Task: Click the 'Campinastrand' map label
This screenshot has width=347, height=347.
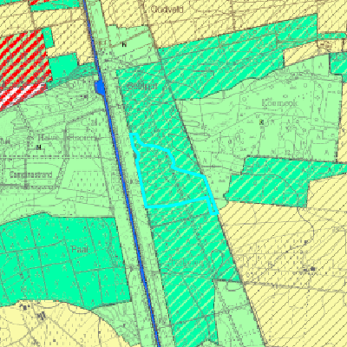Action: click(31, 174)
